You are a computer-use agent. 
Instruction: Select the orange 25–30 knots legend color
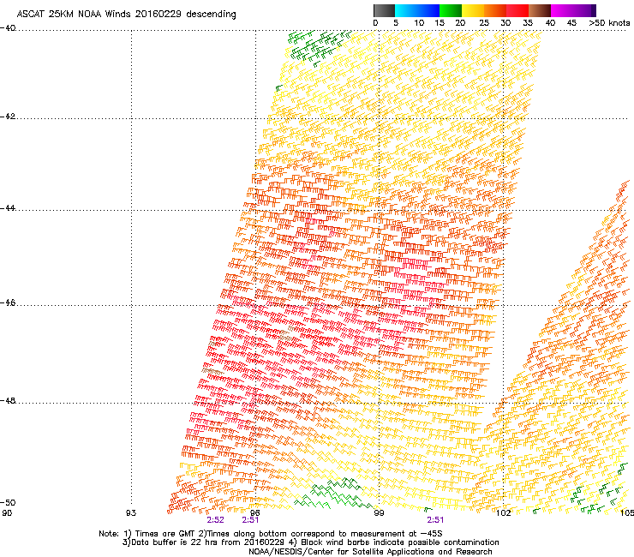click(495, 10)
